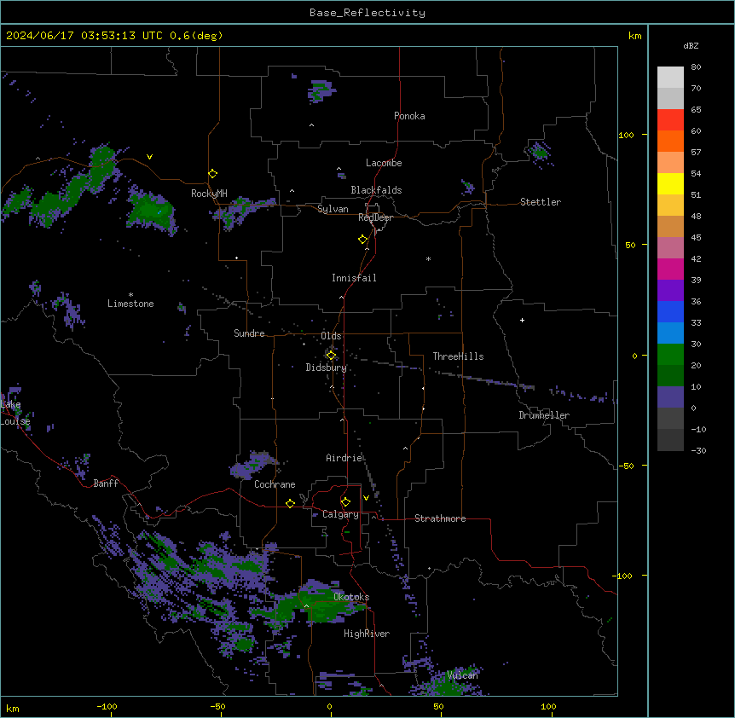735x718 pixels.
Task: Click the white plus marker north of Drumheller
Action: 522,320
